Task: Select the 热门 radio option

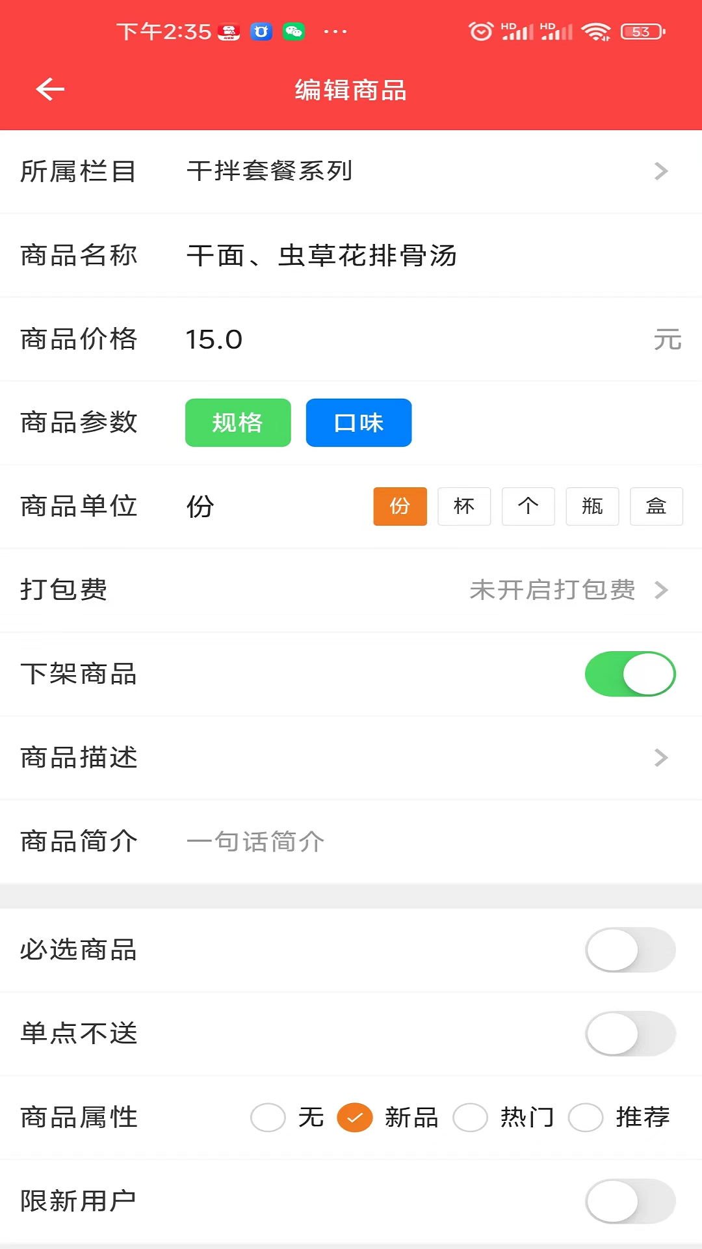Action: [471, 1118]
